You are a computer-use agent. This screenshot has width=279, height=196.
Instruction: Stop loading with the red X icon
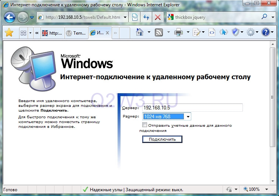coord(158,17)
